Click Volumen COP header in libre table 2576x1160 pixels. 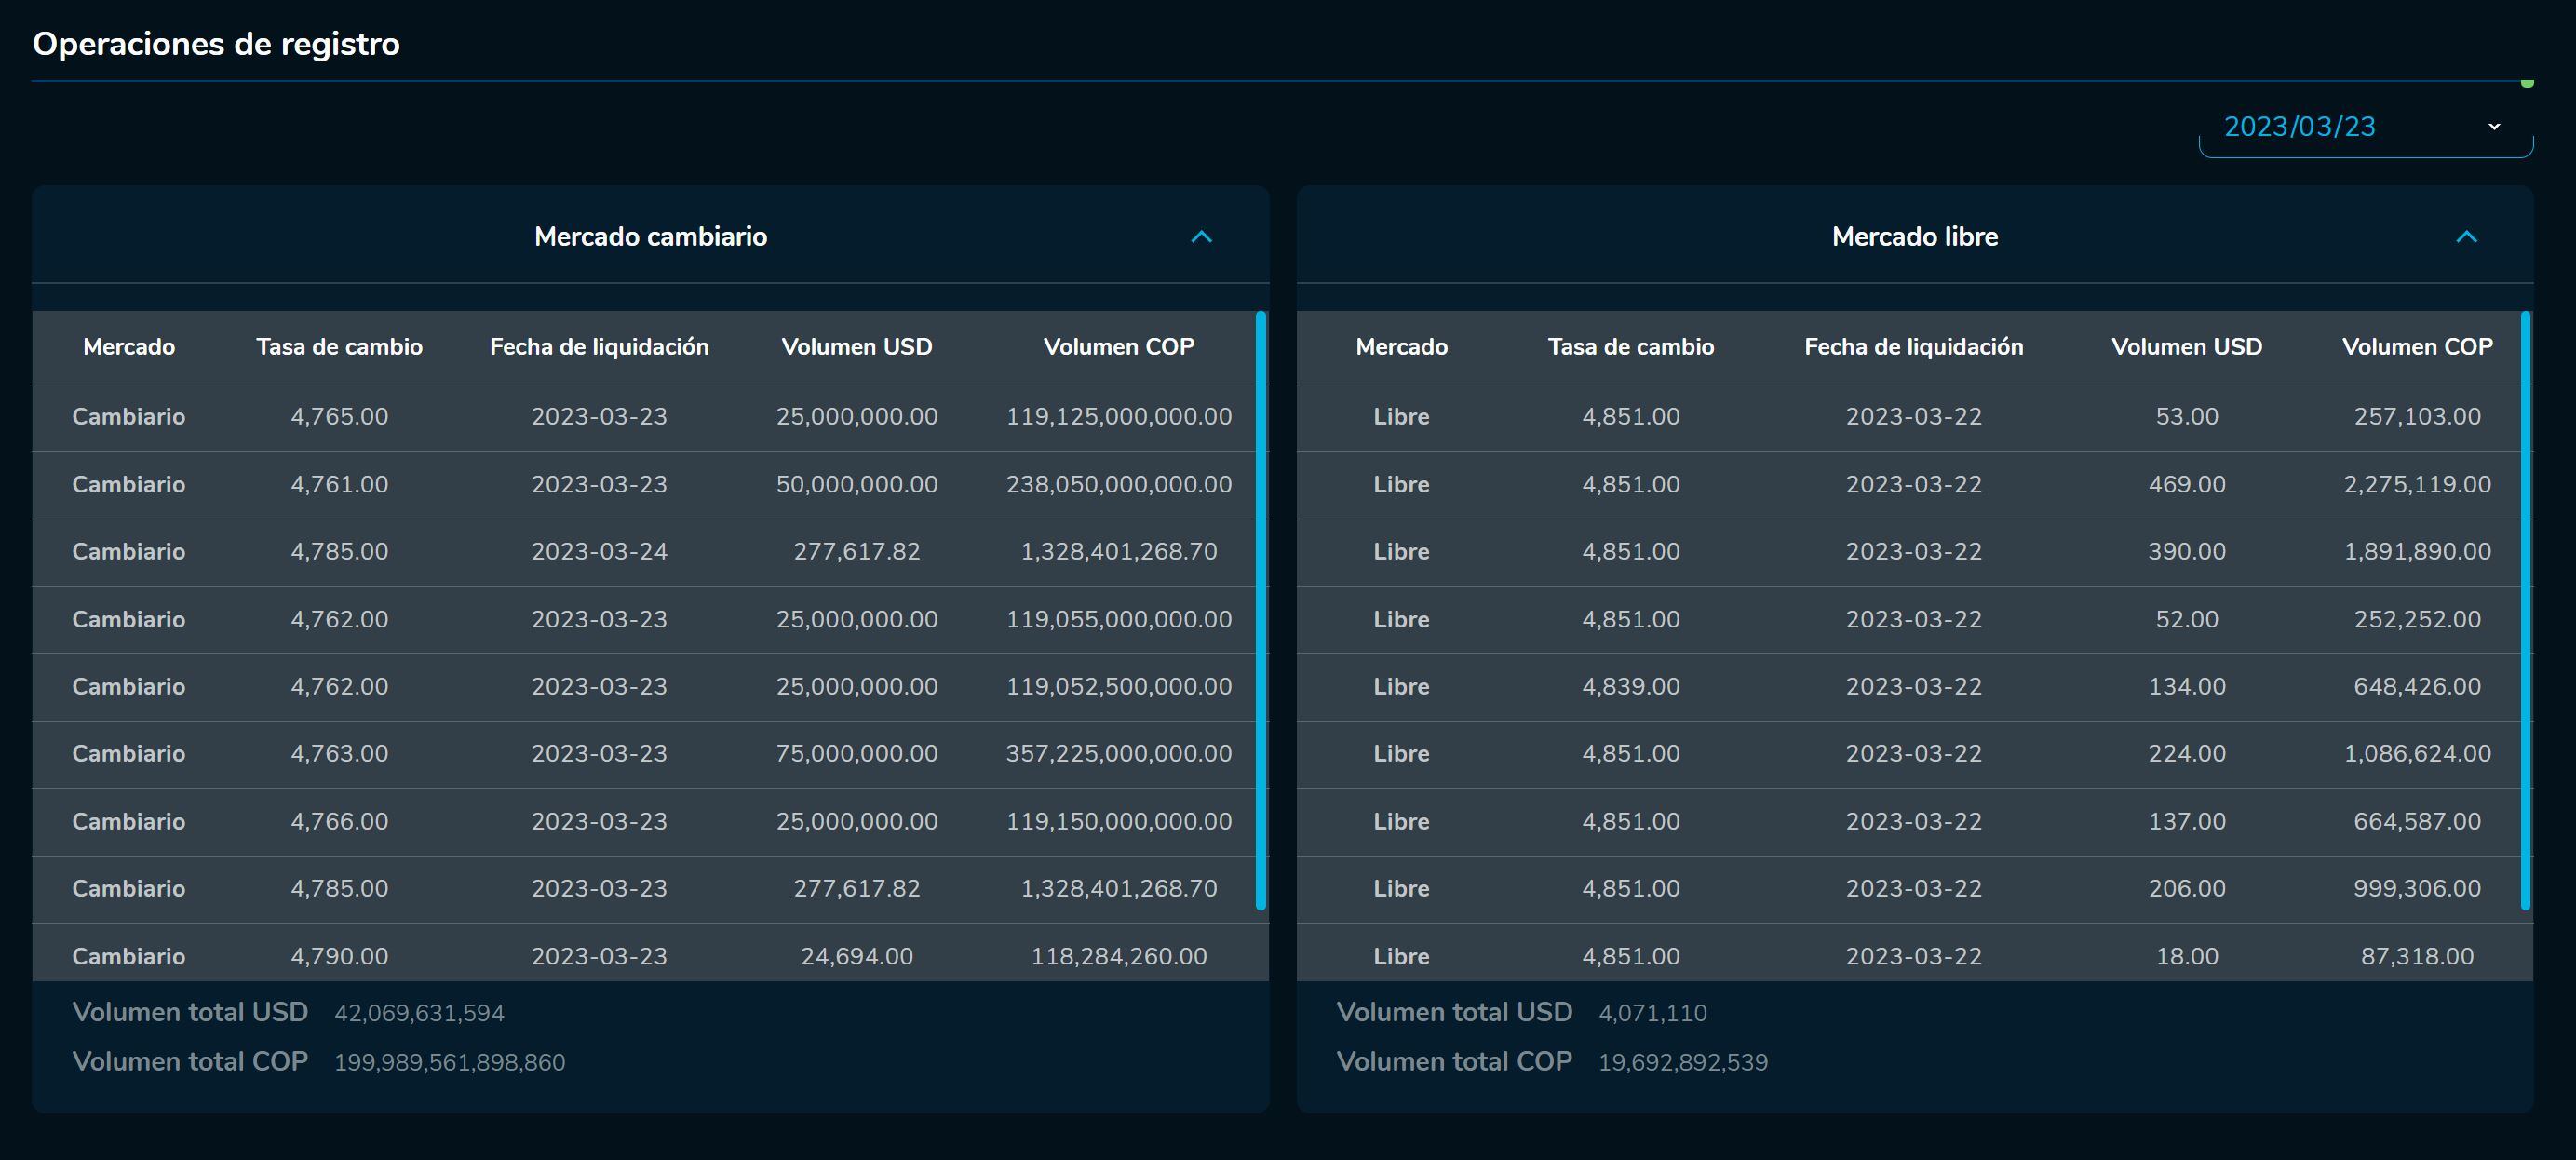(x=2416, y=347)
